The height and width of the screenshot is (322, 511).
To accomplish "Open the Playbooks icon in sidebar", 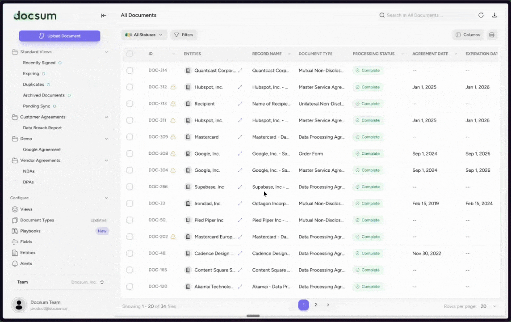I will [x=15, y=231].
